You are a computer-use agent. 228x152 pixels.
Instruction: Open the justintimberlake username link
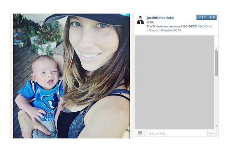coord(160,18)
